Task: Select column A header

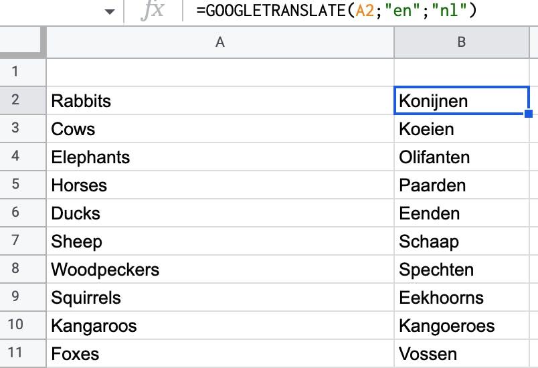Action: click(x=220, y=42)
